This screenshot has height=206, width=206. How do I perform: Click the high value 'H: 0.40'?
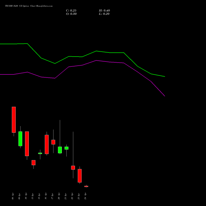click(x=104, y=11)
